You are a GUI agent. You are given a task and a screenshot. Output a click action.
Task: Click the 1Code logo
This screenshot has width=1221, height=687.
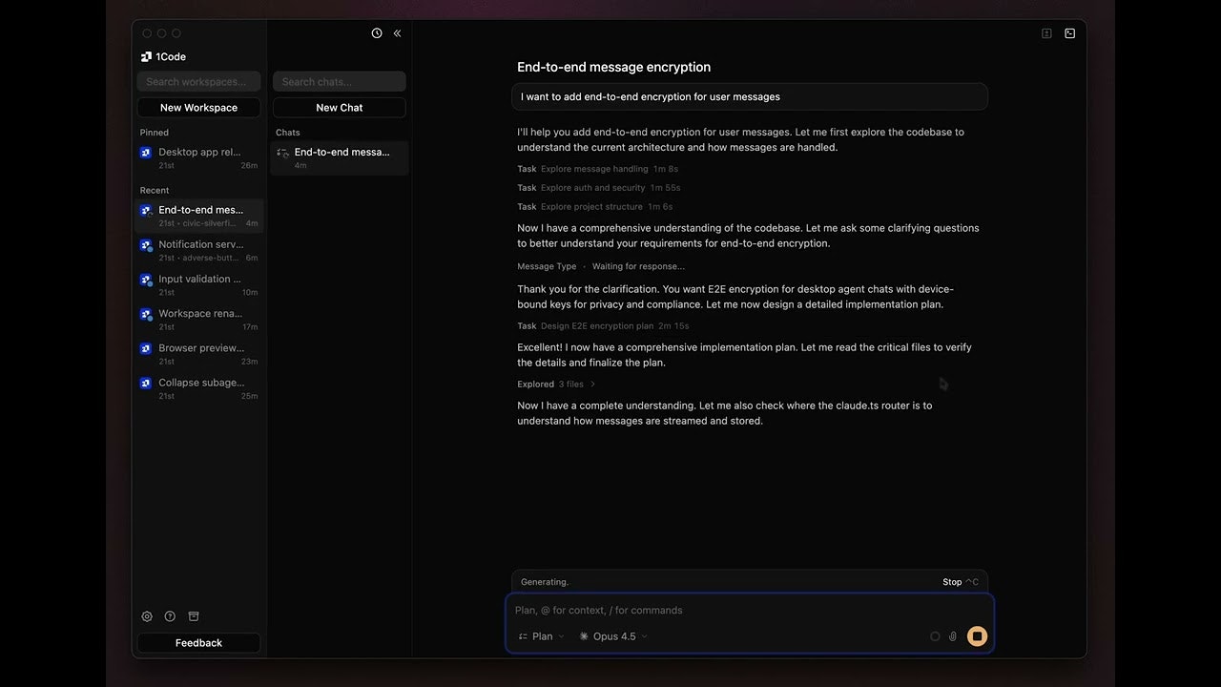coord(148,56)
